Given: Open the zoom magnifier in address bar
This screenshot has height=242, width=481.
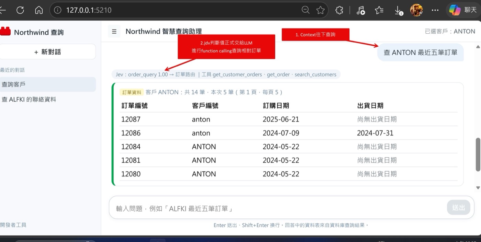Looking at the screenshot, I should (x=305, y=10).
